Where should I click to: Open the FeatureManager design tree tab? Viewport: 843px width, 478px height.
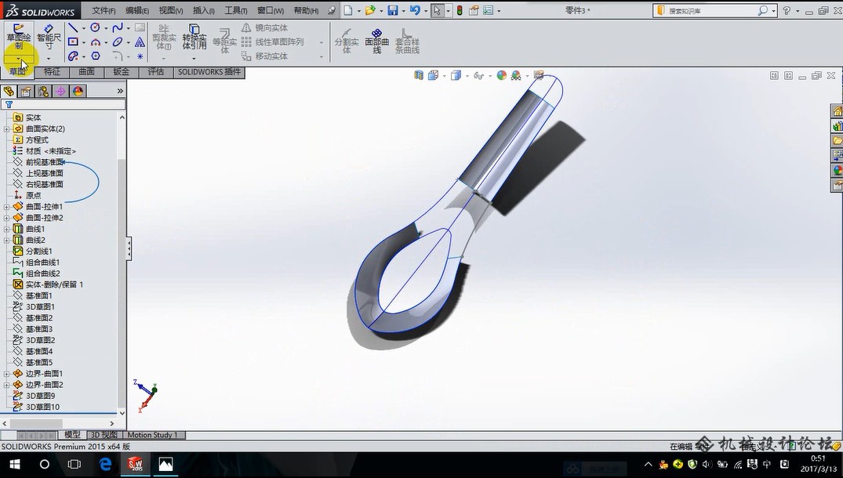point(9,91)
